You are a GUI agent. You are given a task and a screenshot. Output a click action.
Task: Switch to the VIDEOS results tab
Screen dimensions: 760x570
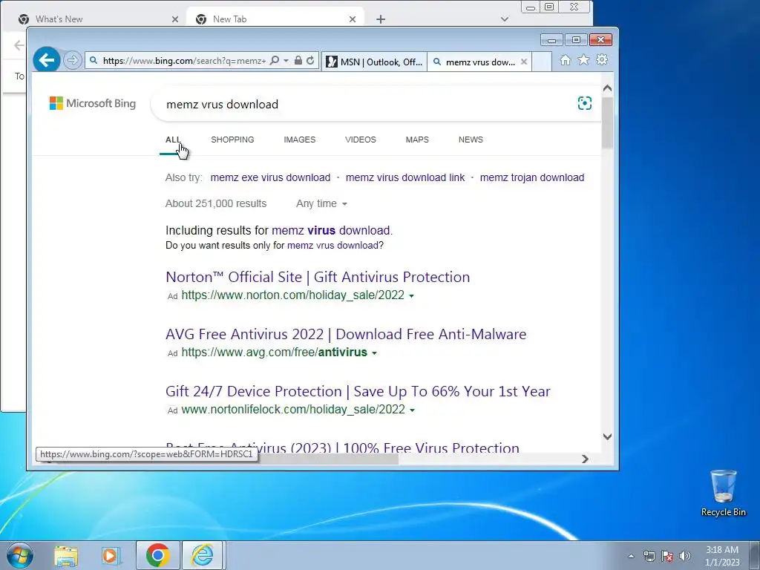pos(360,140)
